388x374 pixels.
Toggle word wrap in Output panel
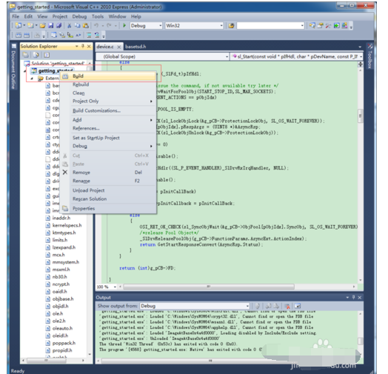(298, 306)
